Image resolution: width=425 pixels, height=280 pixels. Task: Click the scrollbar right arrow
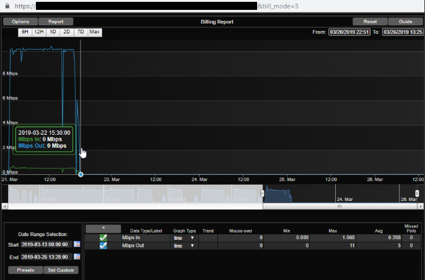[421, 206]
